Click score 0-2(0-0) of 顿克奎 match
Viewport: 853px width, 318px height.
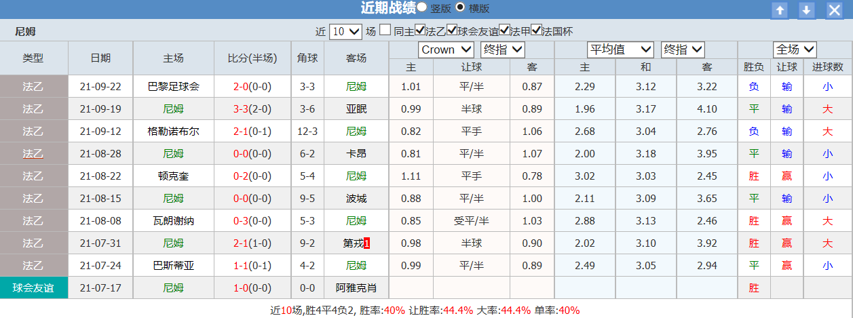[x=252, y=176]
